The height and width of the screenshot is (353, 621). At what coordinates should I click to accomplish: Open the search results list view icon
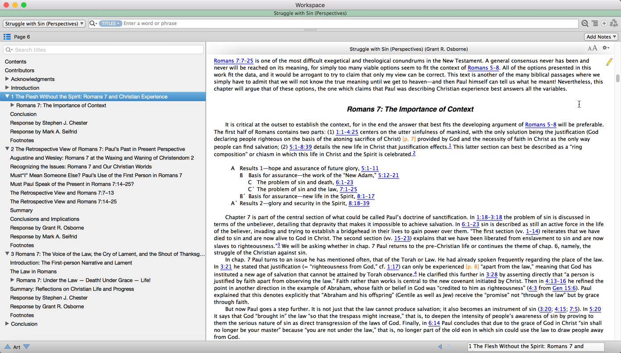(595, 24)
